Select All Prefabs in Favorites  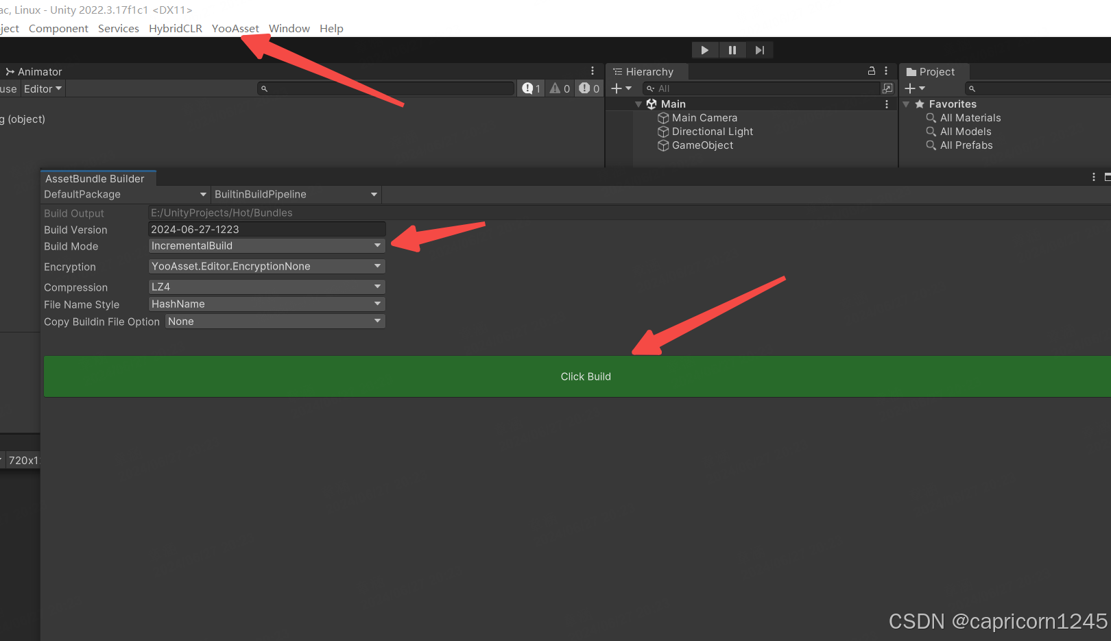tap(966, 145)
